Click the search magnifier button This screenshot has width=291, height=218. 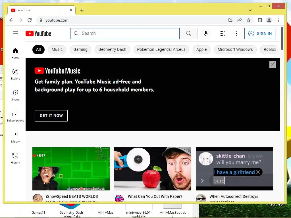point(189,33)
